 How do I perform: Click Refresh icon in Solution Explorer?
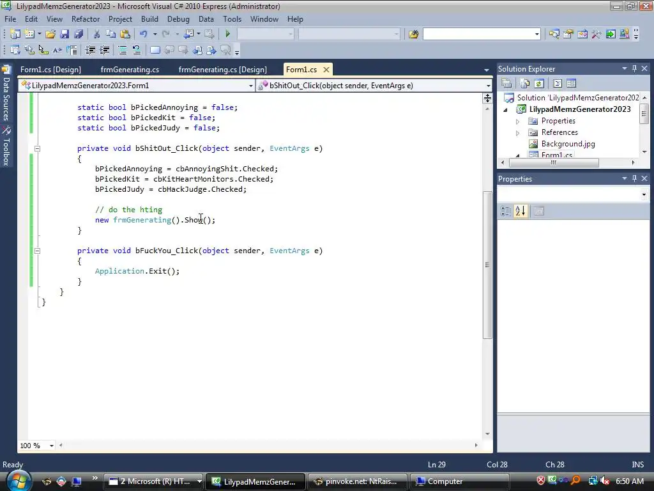point(539,84)
